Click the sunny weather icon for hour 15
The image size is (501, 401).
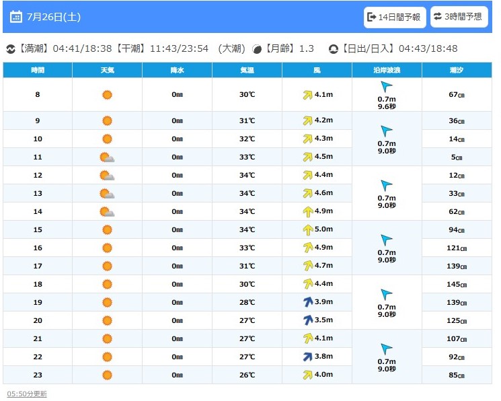(107, 230)
